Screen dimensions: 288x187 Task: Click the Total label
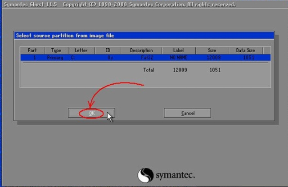148,70
